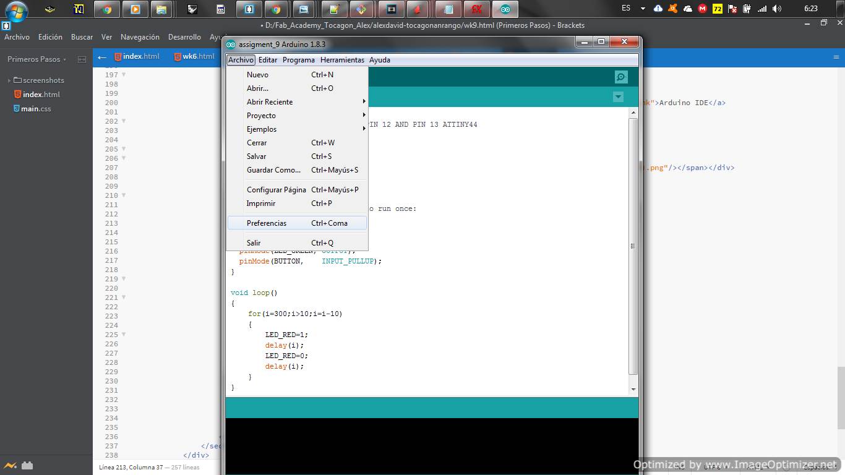Switch to Brackets via its taskbar button
This screenshot has width=845, height=475.
click(x=248, y=9)
